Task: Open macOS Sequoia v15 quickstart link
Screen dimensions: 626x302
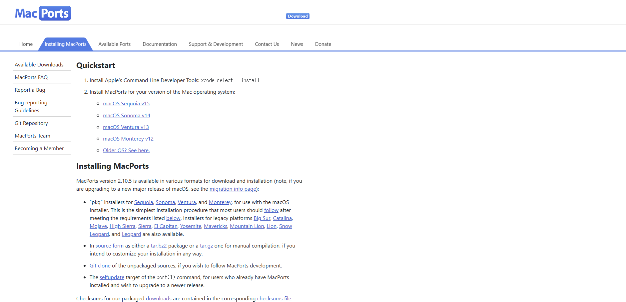Action: [x=126, y=104]
